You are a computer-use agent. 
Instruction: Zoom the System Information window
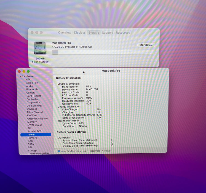28,71
